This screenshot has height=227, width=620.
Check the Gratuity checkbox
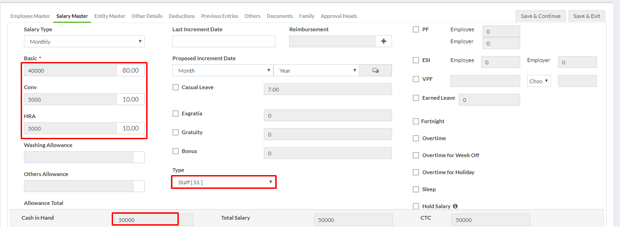point(176,132)
